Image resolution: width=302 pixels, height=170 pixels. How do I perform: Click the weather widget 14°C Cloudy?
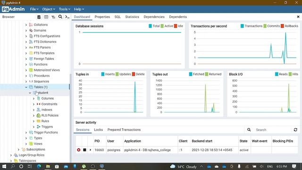(x=184, y=167)
